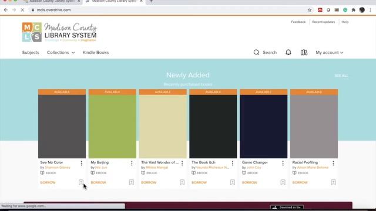Image resolution: width=376 pixels, height=211 pixels.
Task: Open The Book Itch title link
Action: 203,162
